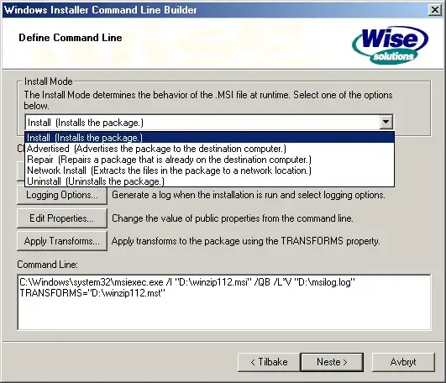Go back with the Tilbake button
The height and width of the screenshot is (383, 446).
[x=269, y=362]
